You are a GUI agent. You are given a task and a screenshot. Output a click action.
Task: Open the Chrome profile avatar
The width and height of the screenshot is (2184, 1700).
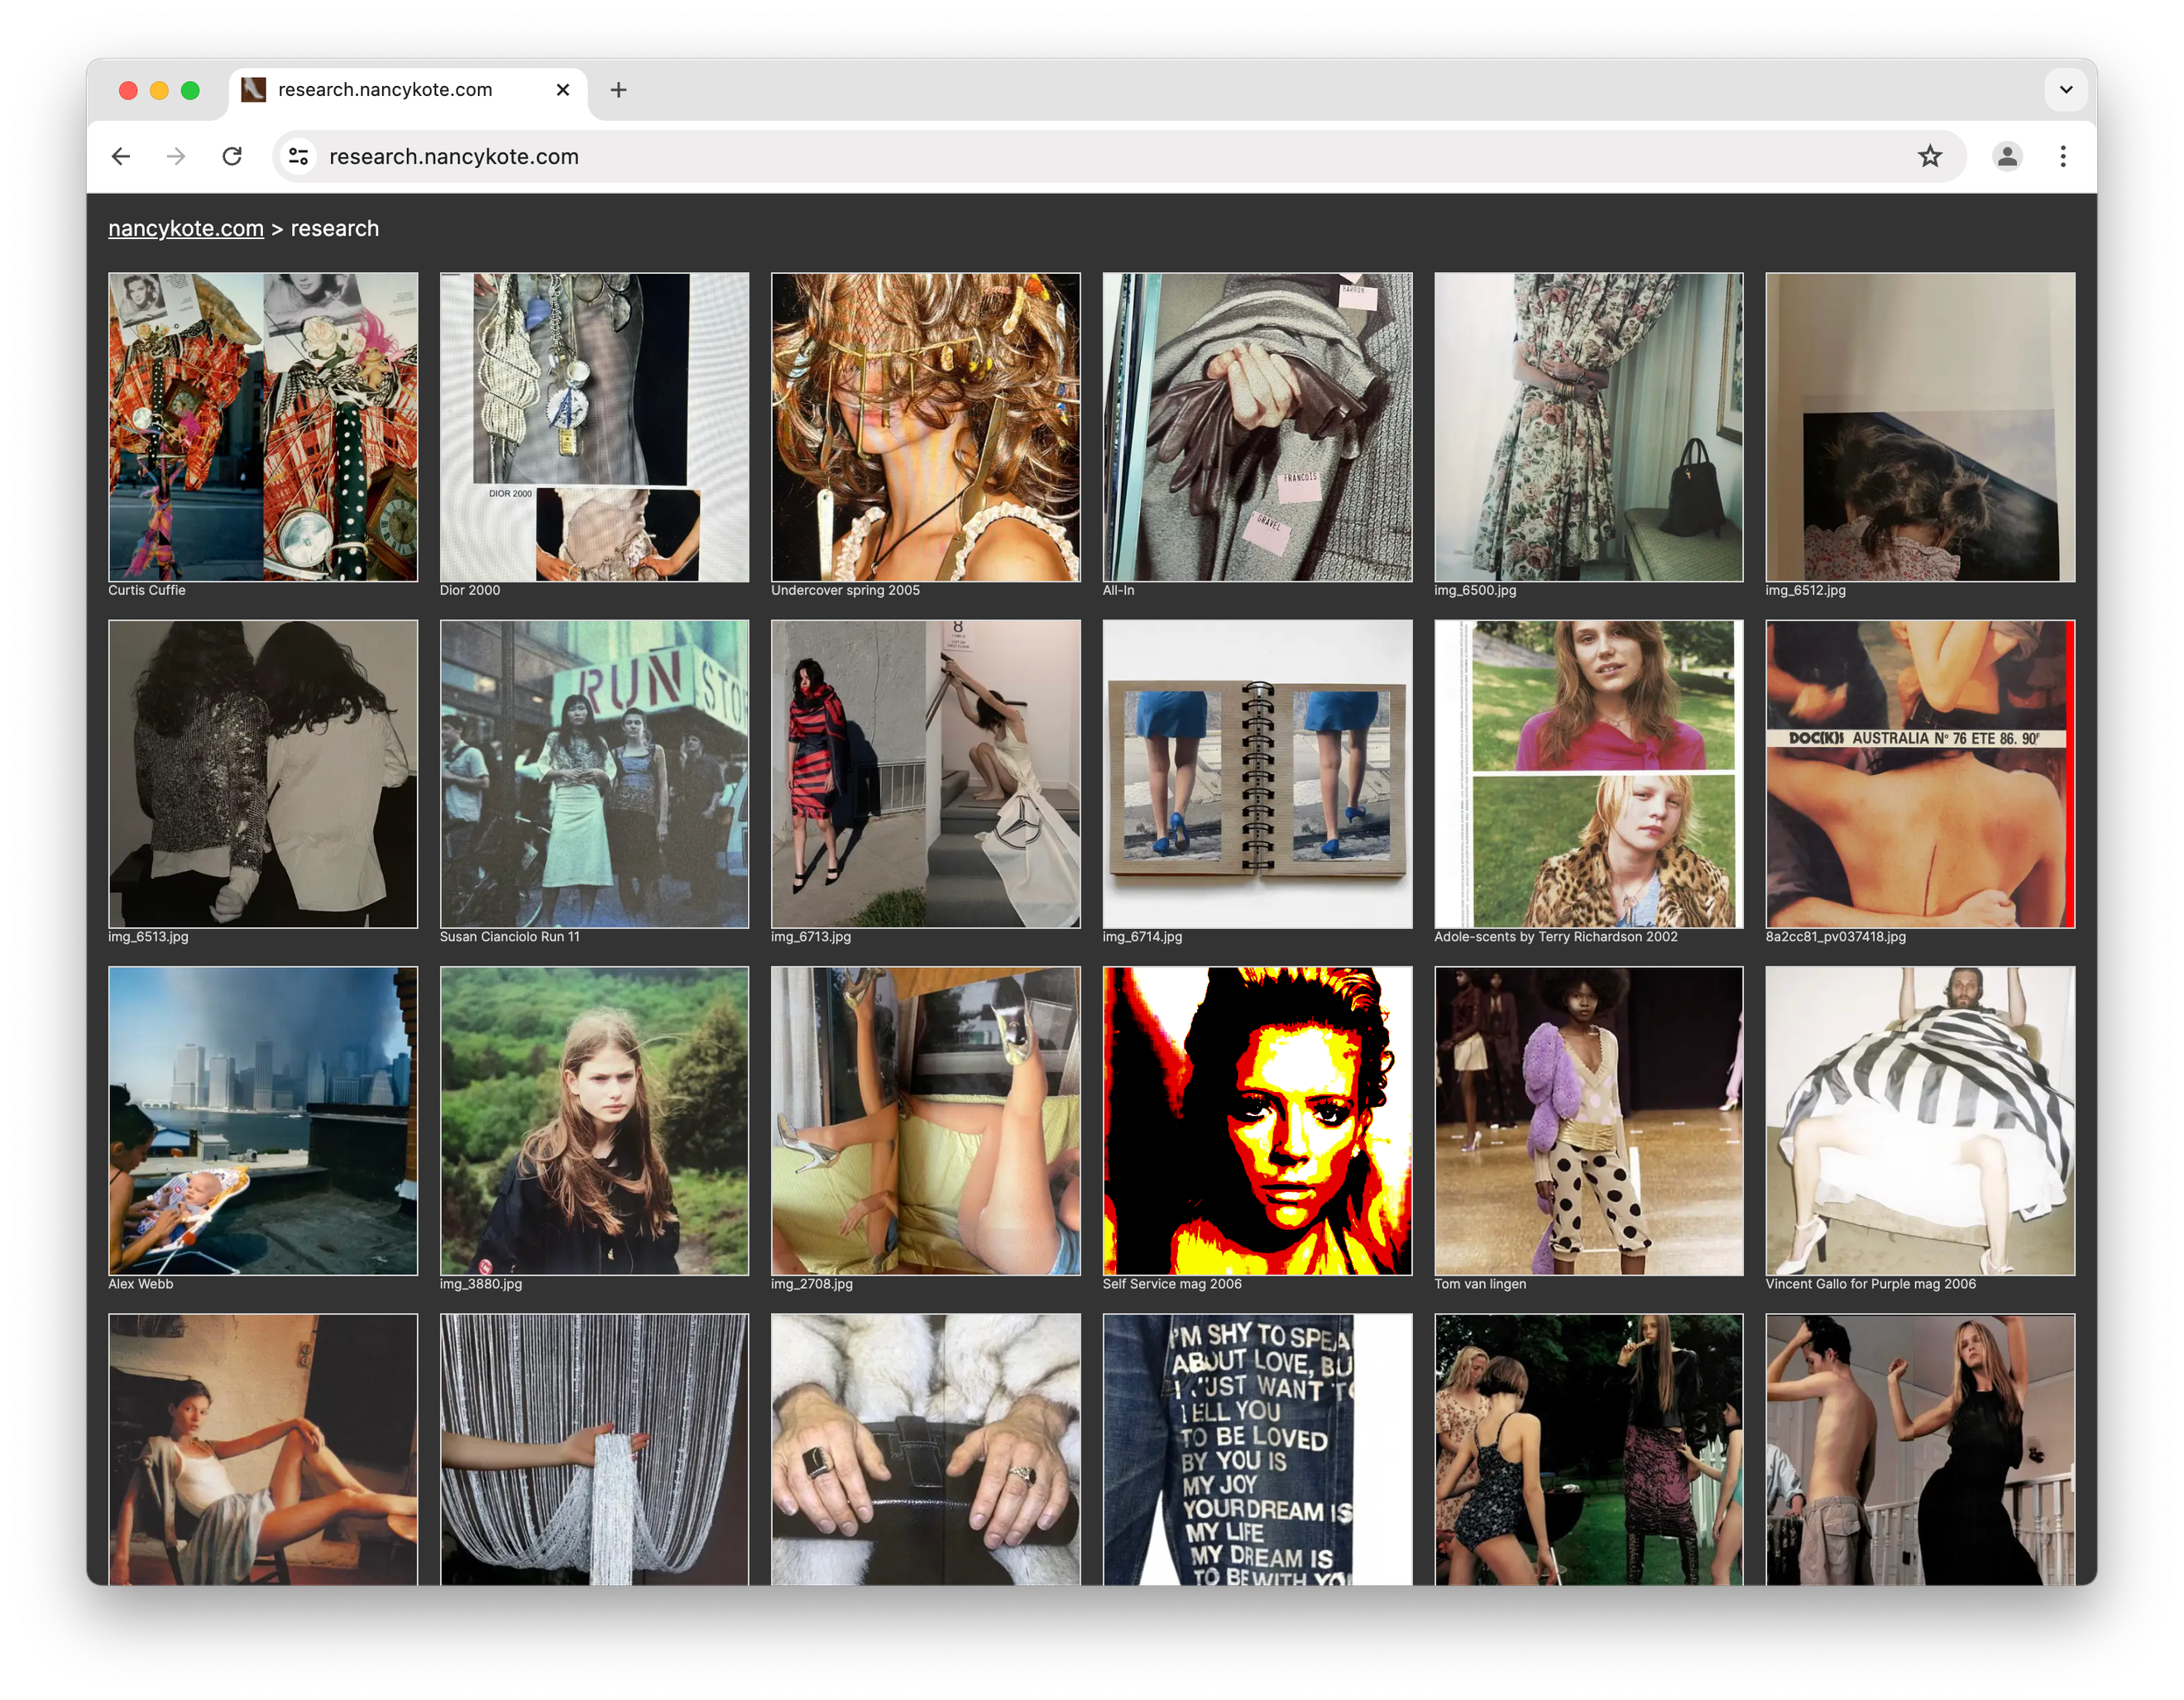click(2006, 156)
